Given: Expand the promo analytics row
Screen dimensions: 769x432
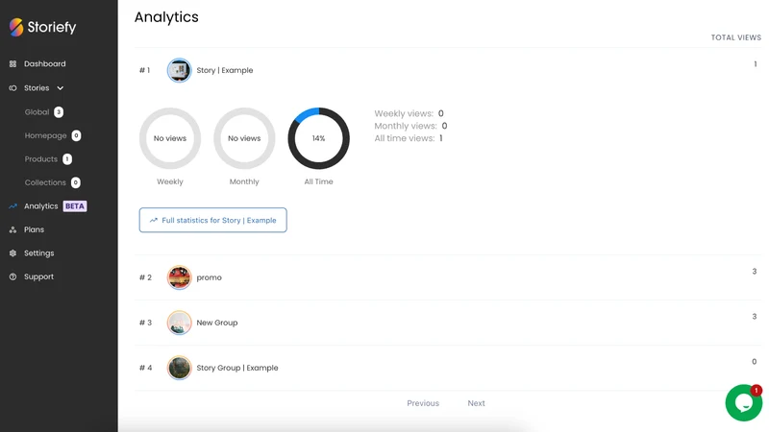Looking at the screenshot, I should click(x=447, y=277).
